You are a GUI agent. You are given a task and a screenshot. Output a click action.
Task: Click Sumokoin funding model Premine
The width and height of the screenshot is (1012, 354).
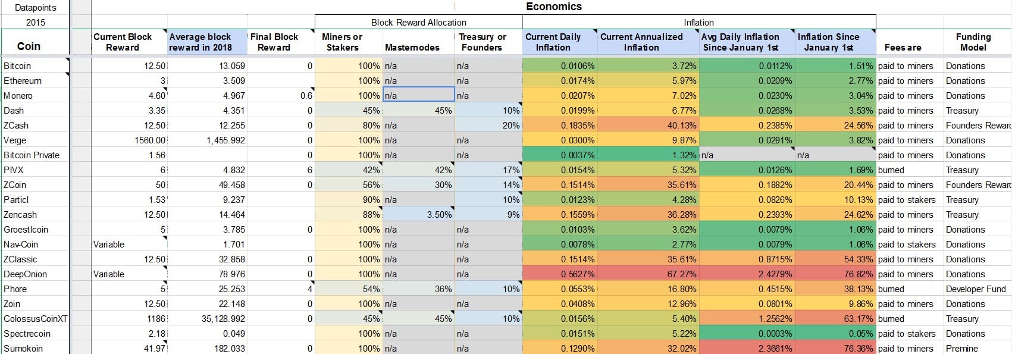point(977,348)
